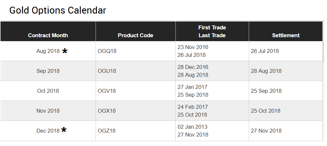Click the asterisk beside Dec 2018
Viewport: 327px width, 146px height.
pos(64,130)
